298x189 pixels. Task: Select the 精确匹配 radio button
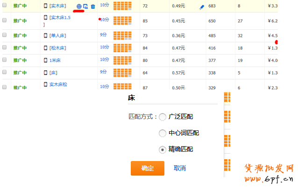click(163, 149)
